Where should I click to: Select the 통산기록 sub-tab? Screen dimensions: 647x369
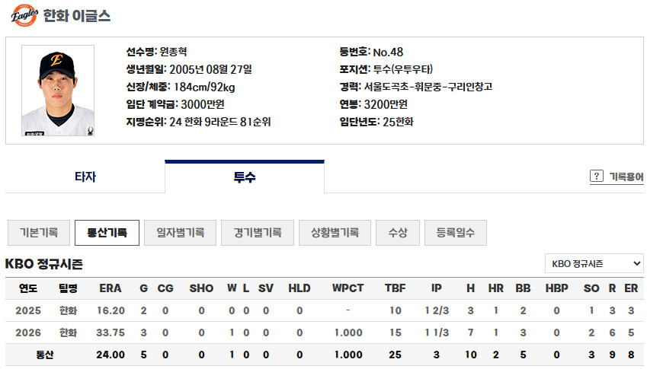click(107, 233)
